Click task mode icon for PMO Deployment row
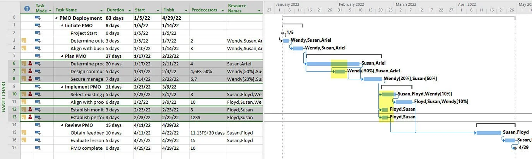 pyautogui.click(x=38, y=18)
